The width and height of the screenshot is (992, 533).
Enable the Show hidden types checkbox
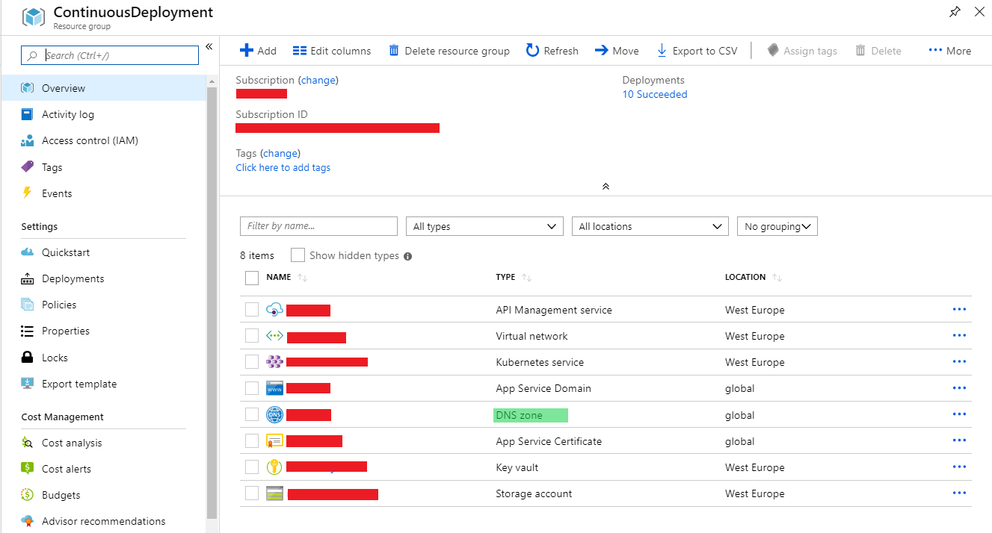coord(298,255)
